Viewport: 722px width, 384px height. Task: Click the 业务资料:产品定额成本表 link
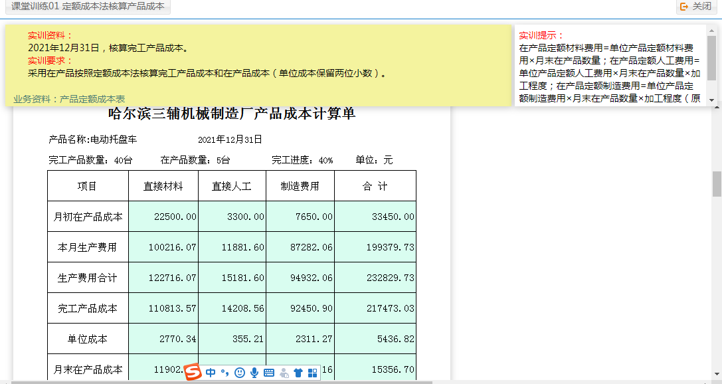69,99
